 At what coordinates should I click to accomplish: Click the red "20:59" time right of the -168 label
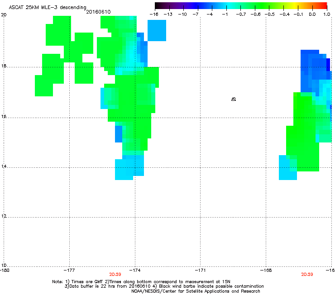coord(307,275)
